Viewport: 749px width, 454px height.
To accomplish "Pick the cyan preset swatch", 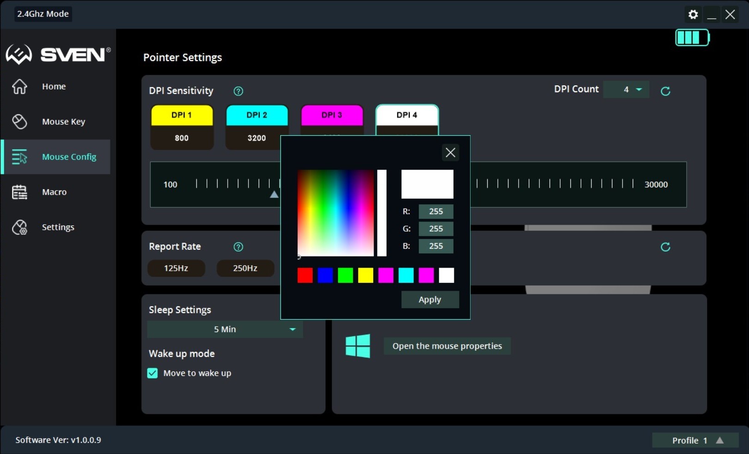I will click(x=406, y=275).
